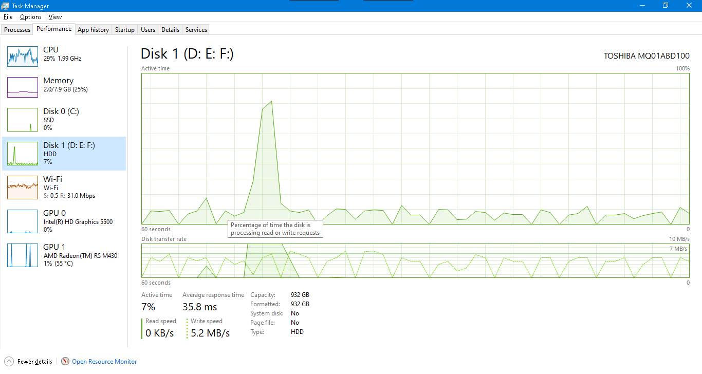Open the View menu
The height and width of the screenshot is (374, 702).
coord(56,17)
